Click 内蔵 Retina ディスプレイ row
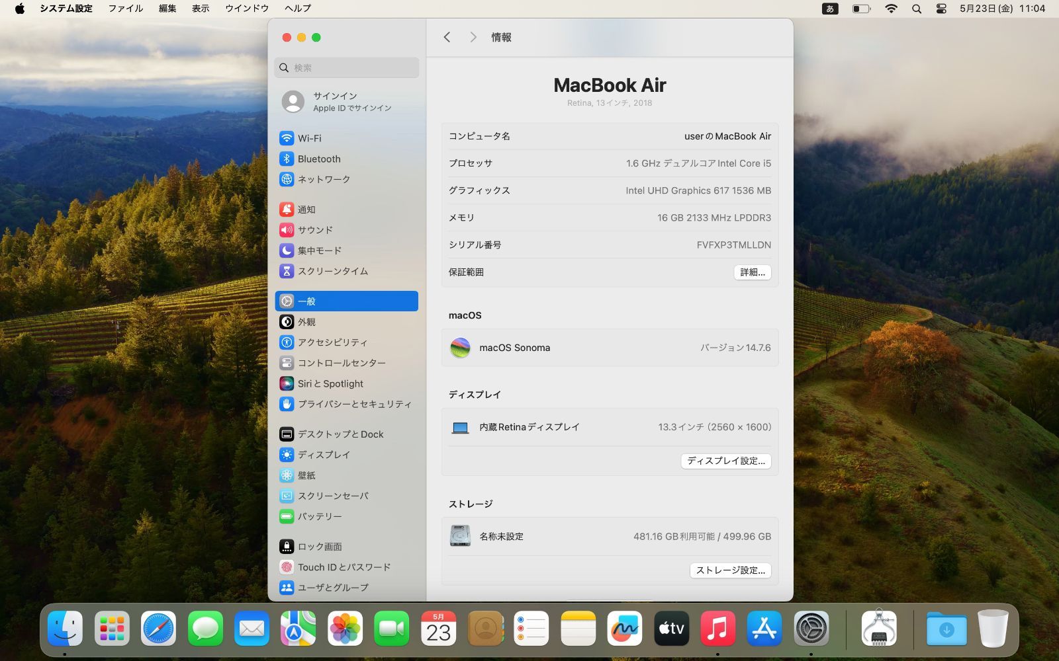The width and height of the screenshot is (1059, 661). point(610,427)
